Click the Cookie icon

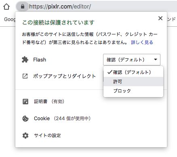[x=25, y=119]
